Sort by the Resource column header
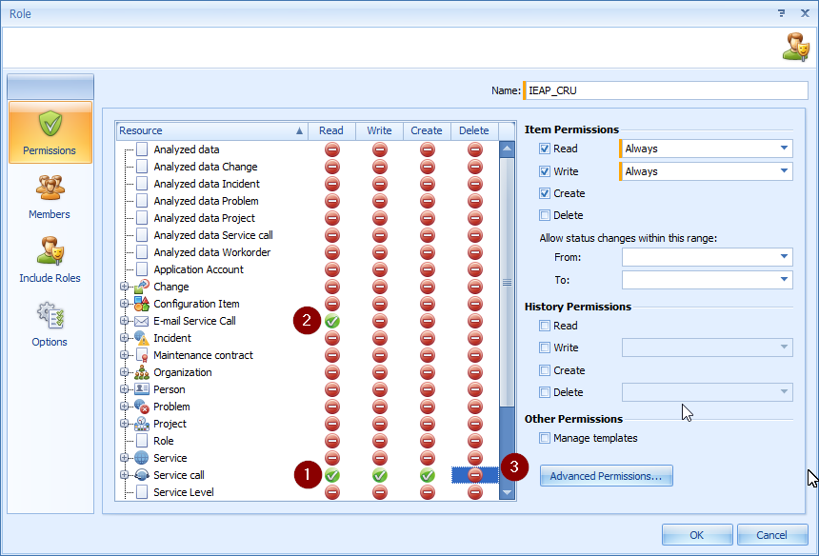 [x=210, y=130]
